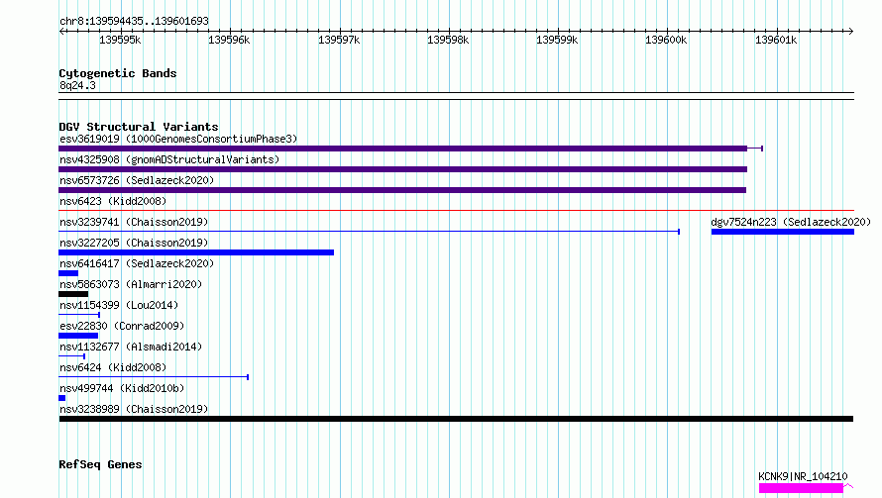
Task: Click the nsv5863073 (Almarri2020) label
Action: click(x=131, y=284)
